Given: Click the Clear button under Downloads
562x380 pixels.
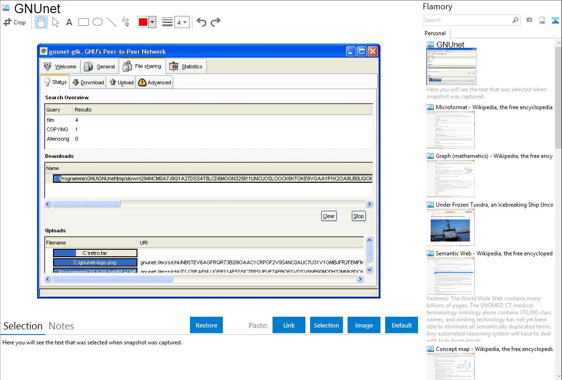Looking at the screenshot, I should [x=329, y=216].
